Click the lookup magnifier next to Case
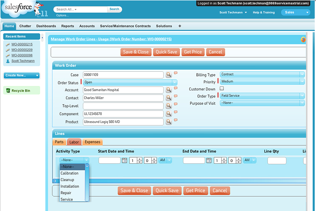The image size is (316, 211). click(x=169, y=75)
